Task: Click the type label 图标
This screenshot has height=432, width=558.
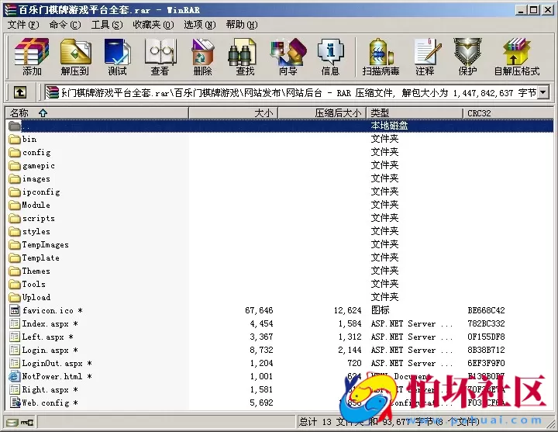Action: click(x=380, y=310)
